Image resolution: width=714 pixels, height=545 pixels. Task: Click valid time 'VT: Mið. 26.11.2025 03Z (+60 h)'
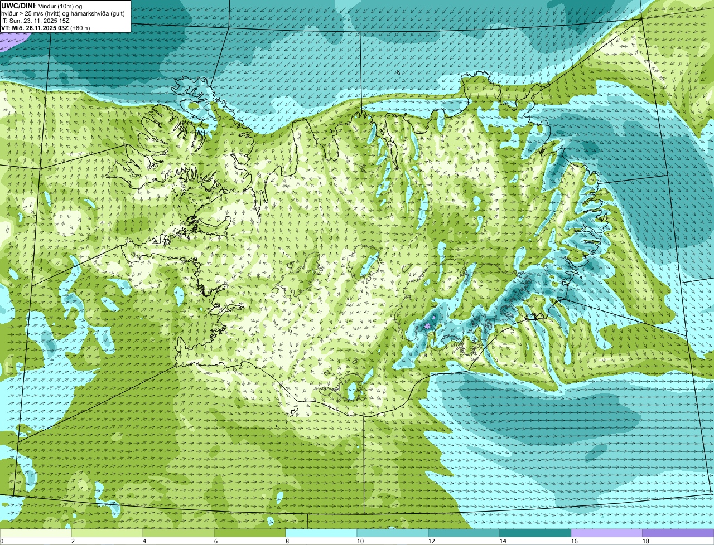(45, 28)
